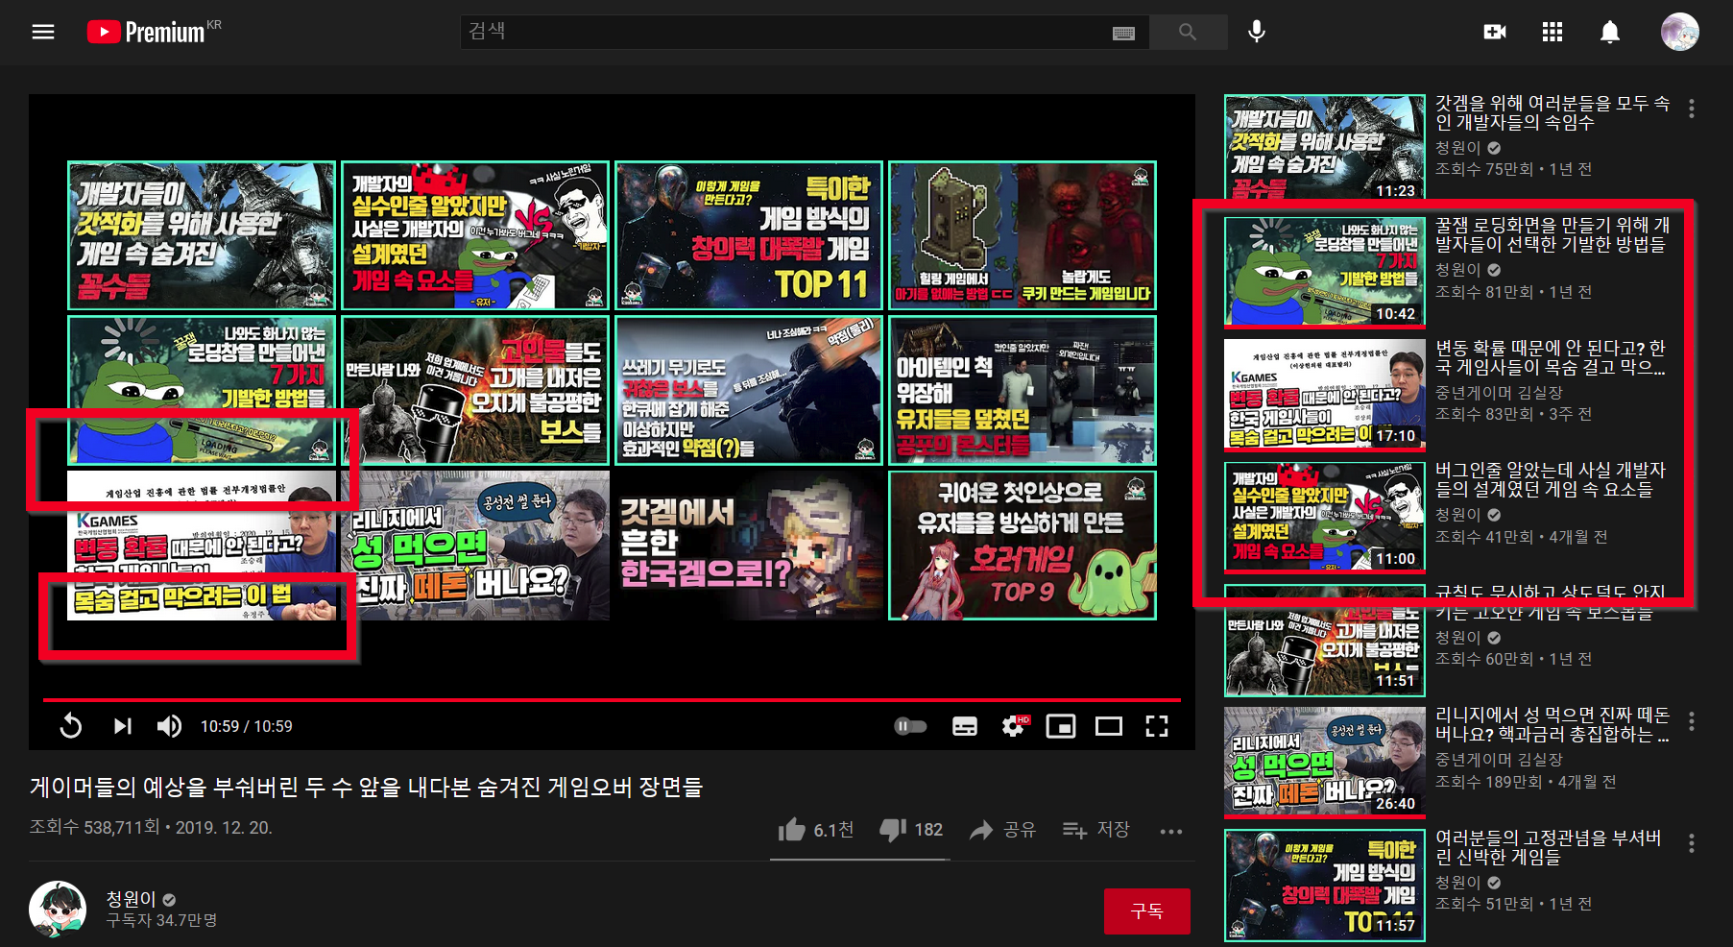Open the player settings gear

(1014, 726)
